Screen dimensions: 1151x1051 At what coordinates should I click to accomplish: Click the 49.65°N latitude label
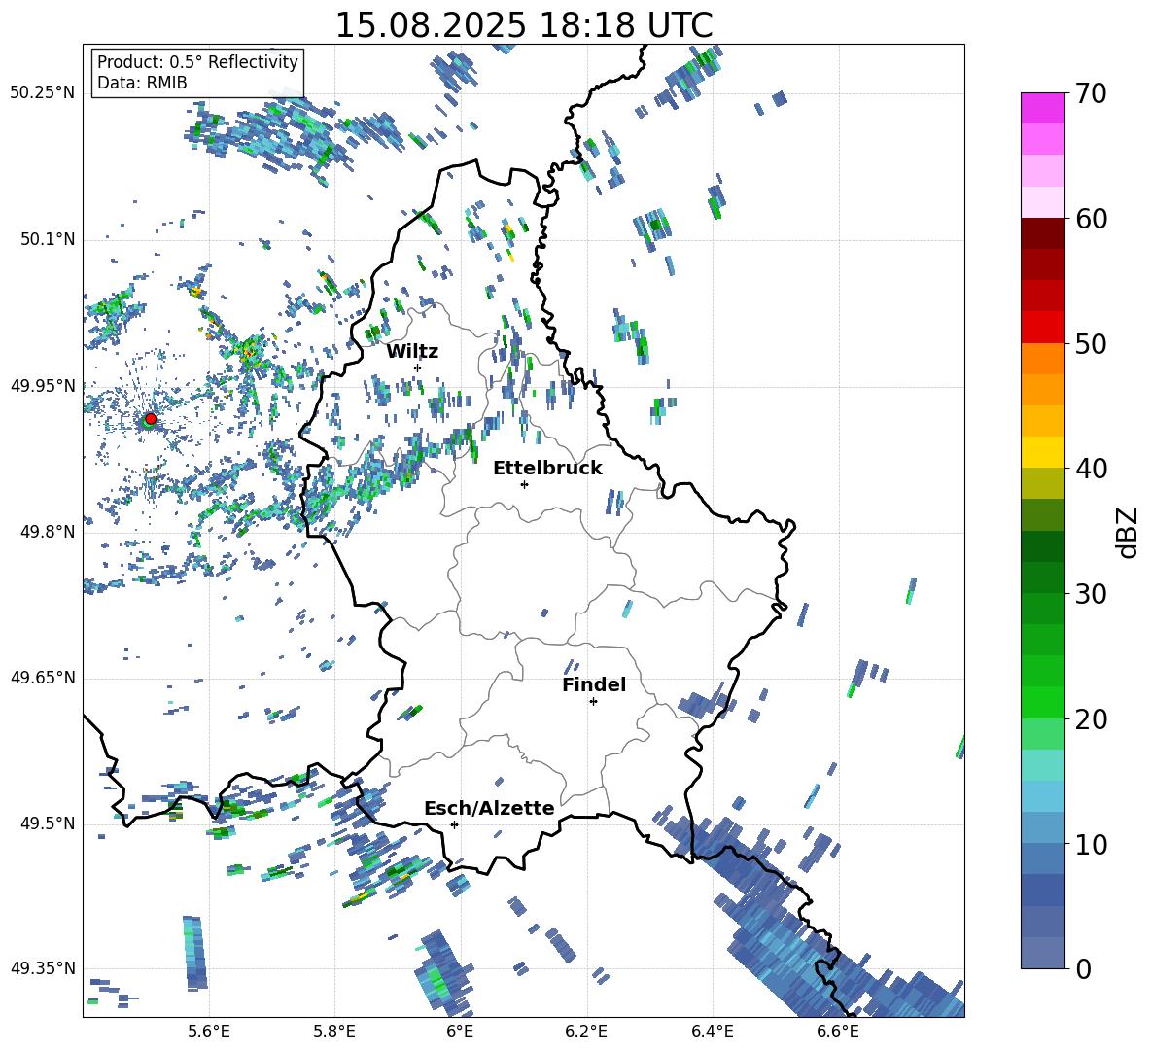43,678
